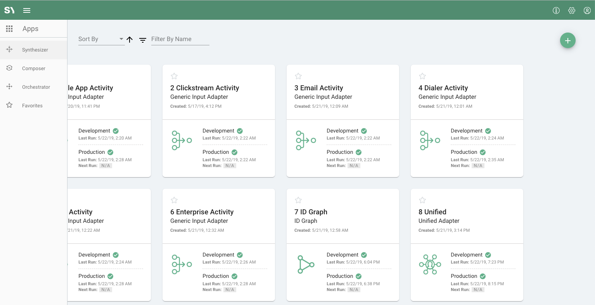Expand the Sort By dropdown
The height and width of the screenshot is (305, 595).
coord(101,39)
